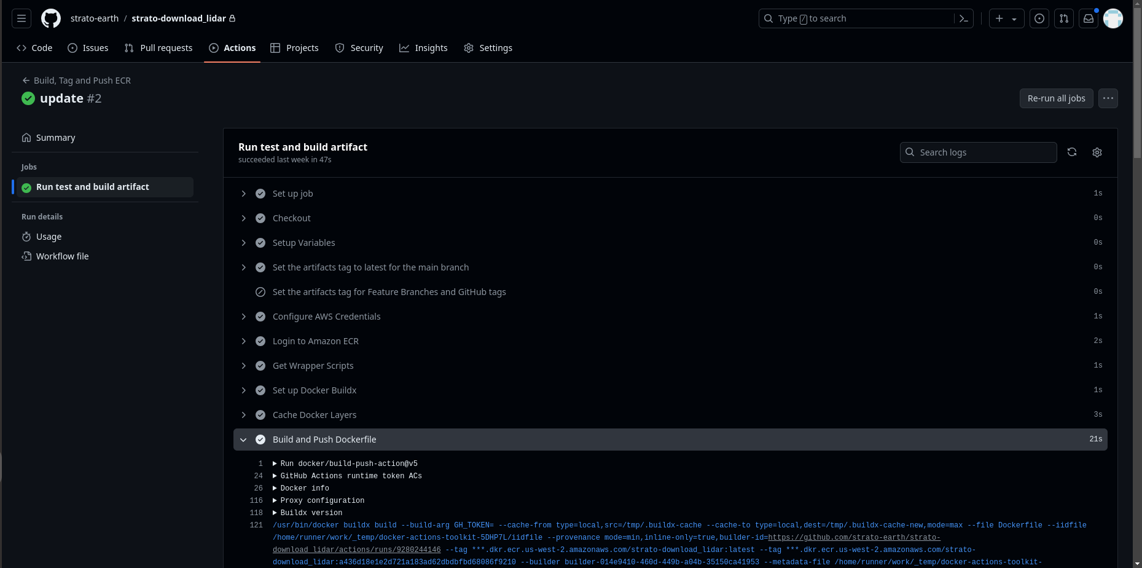Open the create new plus button
The width and height of the screenshot is (1142, 568).
click(999, 18)
